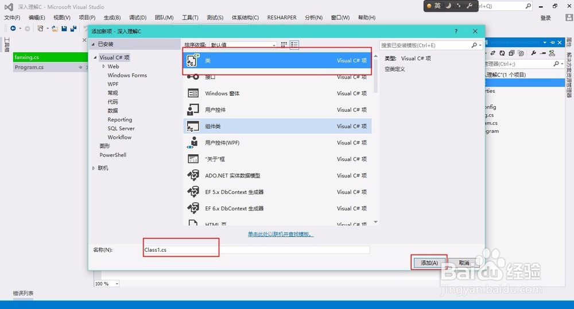Select the 用户控件 template
The image size is (574, 309).
277,109
